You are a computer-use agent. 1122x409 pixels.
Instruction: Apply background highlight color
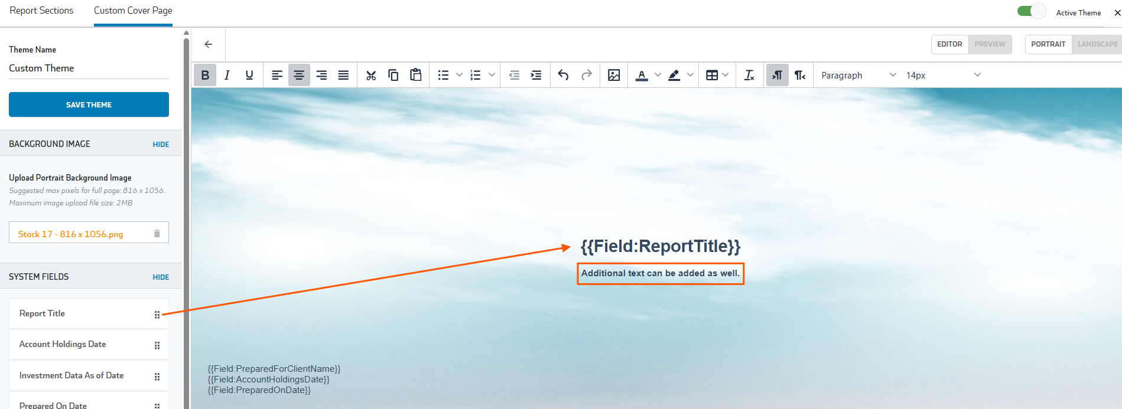674,75
